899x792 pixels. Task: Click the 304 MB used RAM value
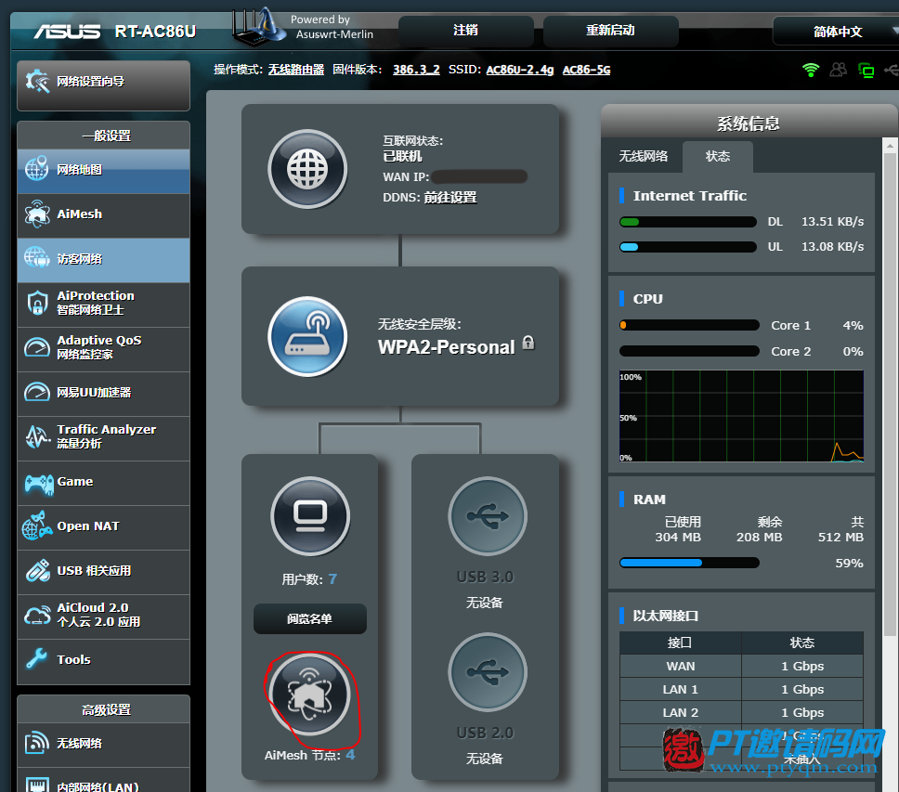[678, 538]
